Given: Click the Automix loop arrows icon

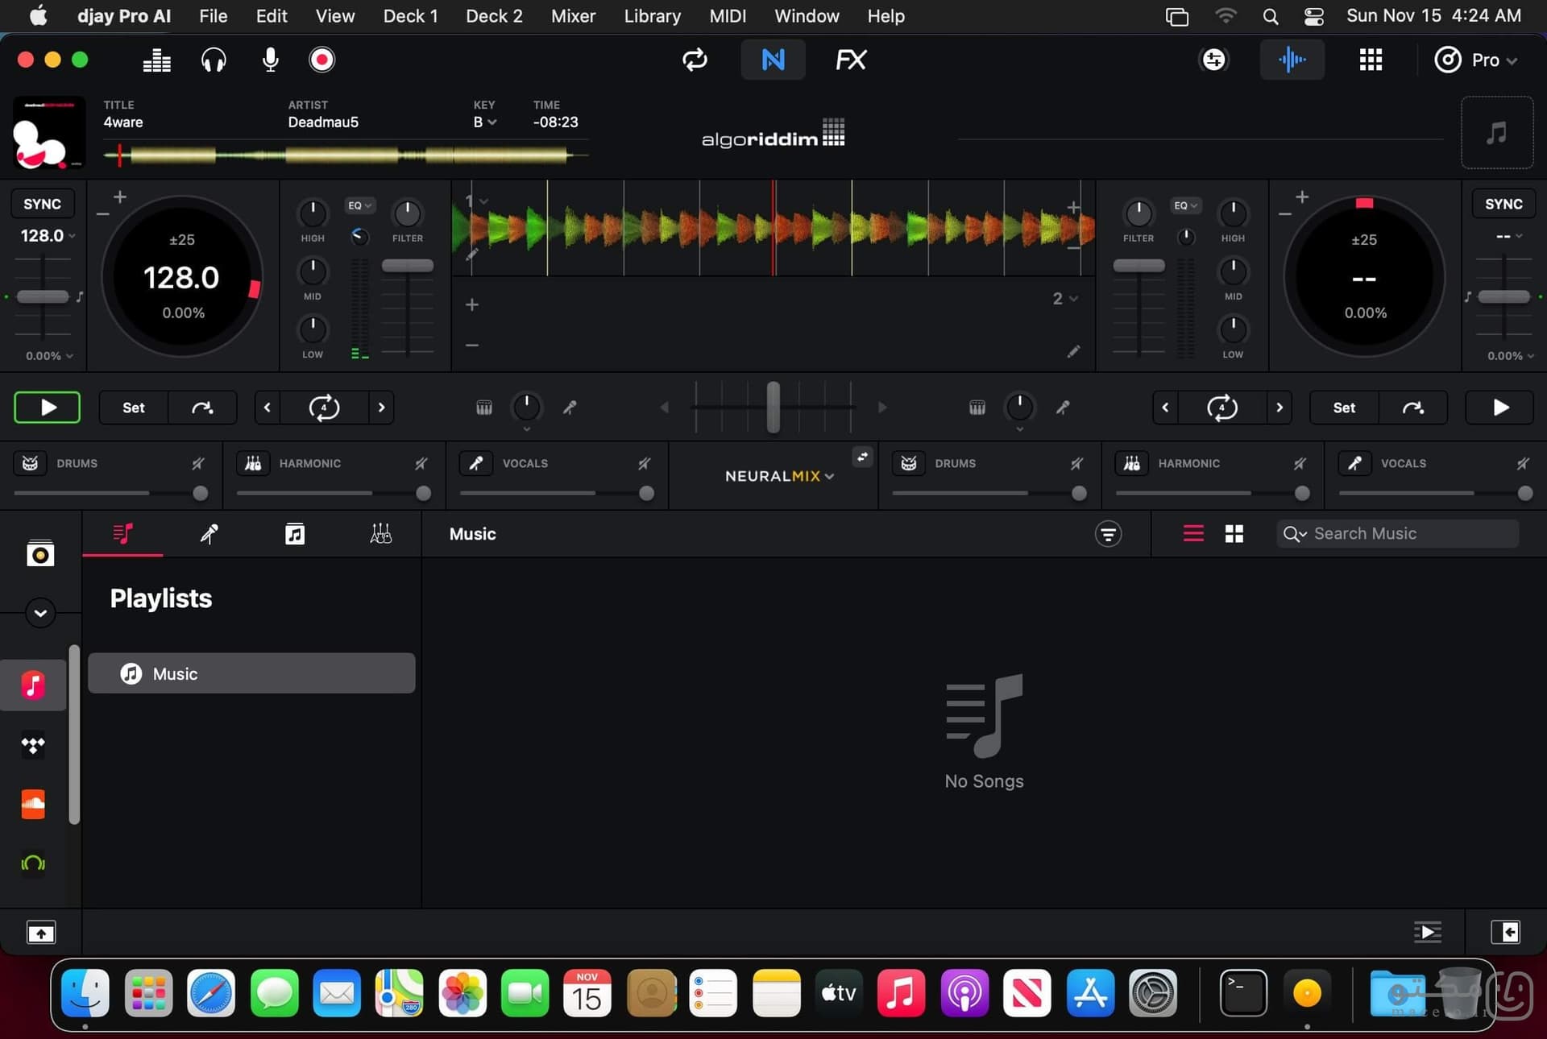Looking at the screenshot, I should pos(695,60).
